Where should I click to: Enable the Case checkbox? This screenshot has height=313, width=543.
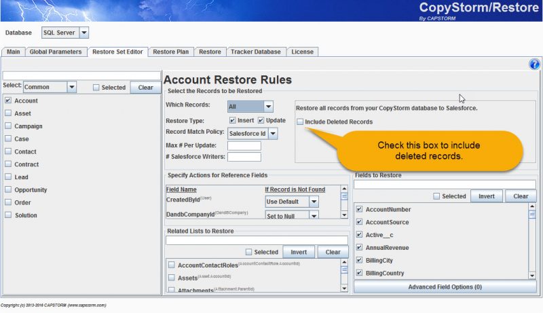pos(8,139)
